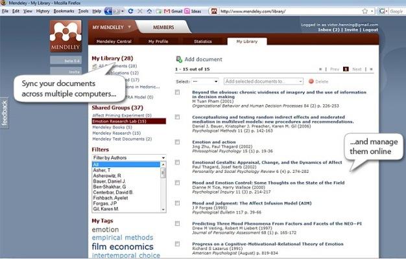Click the browser URL address field
This screenshot has height=259, width=406.
click(289, 12)
